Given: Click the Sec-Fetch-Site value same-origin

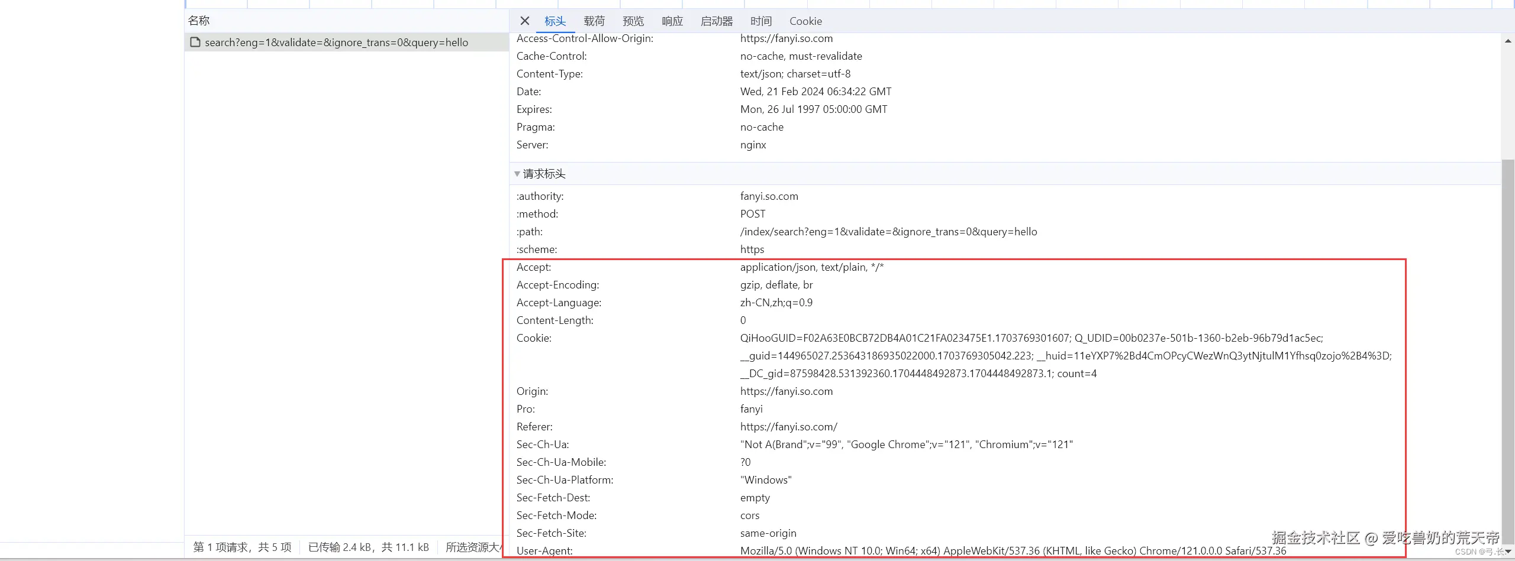Looking at the screenshot, I should (768, 533).
